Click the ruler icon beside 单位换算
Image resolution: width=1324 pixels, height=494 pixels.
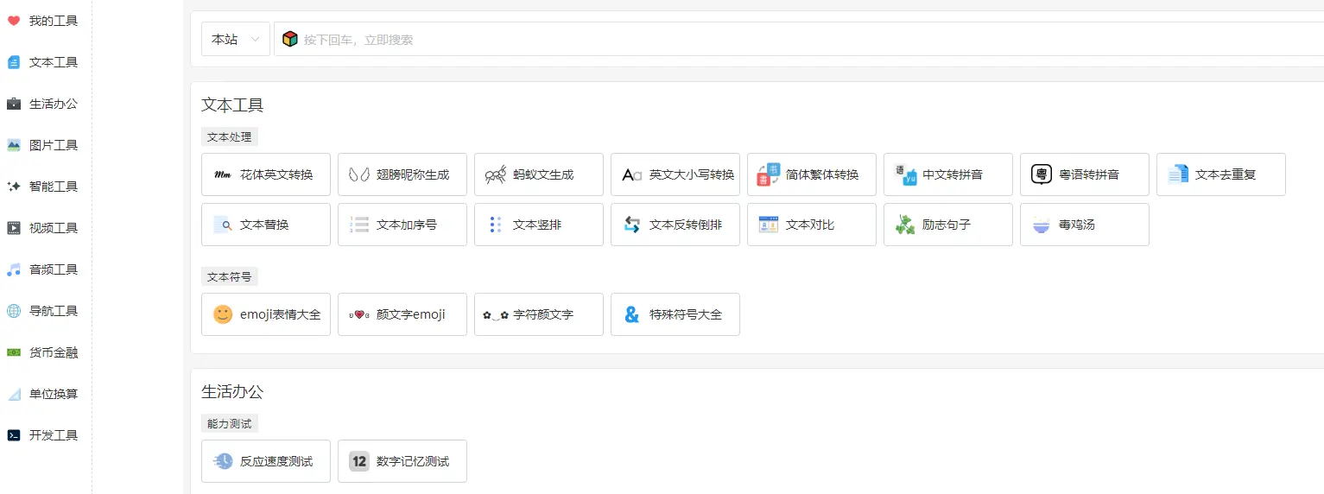(14, 394)
